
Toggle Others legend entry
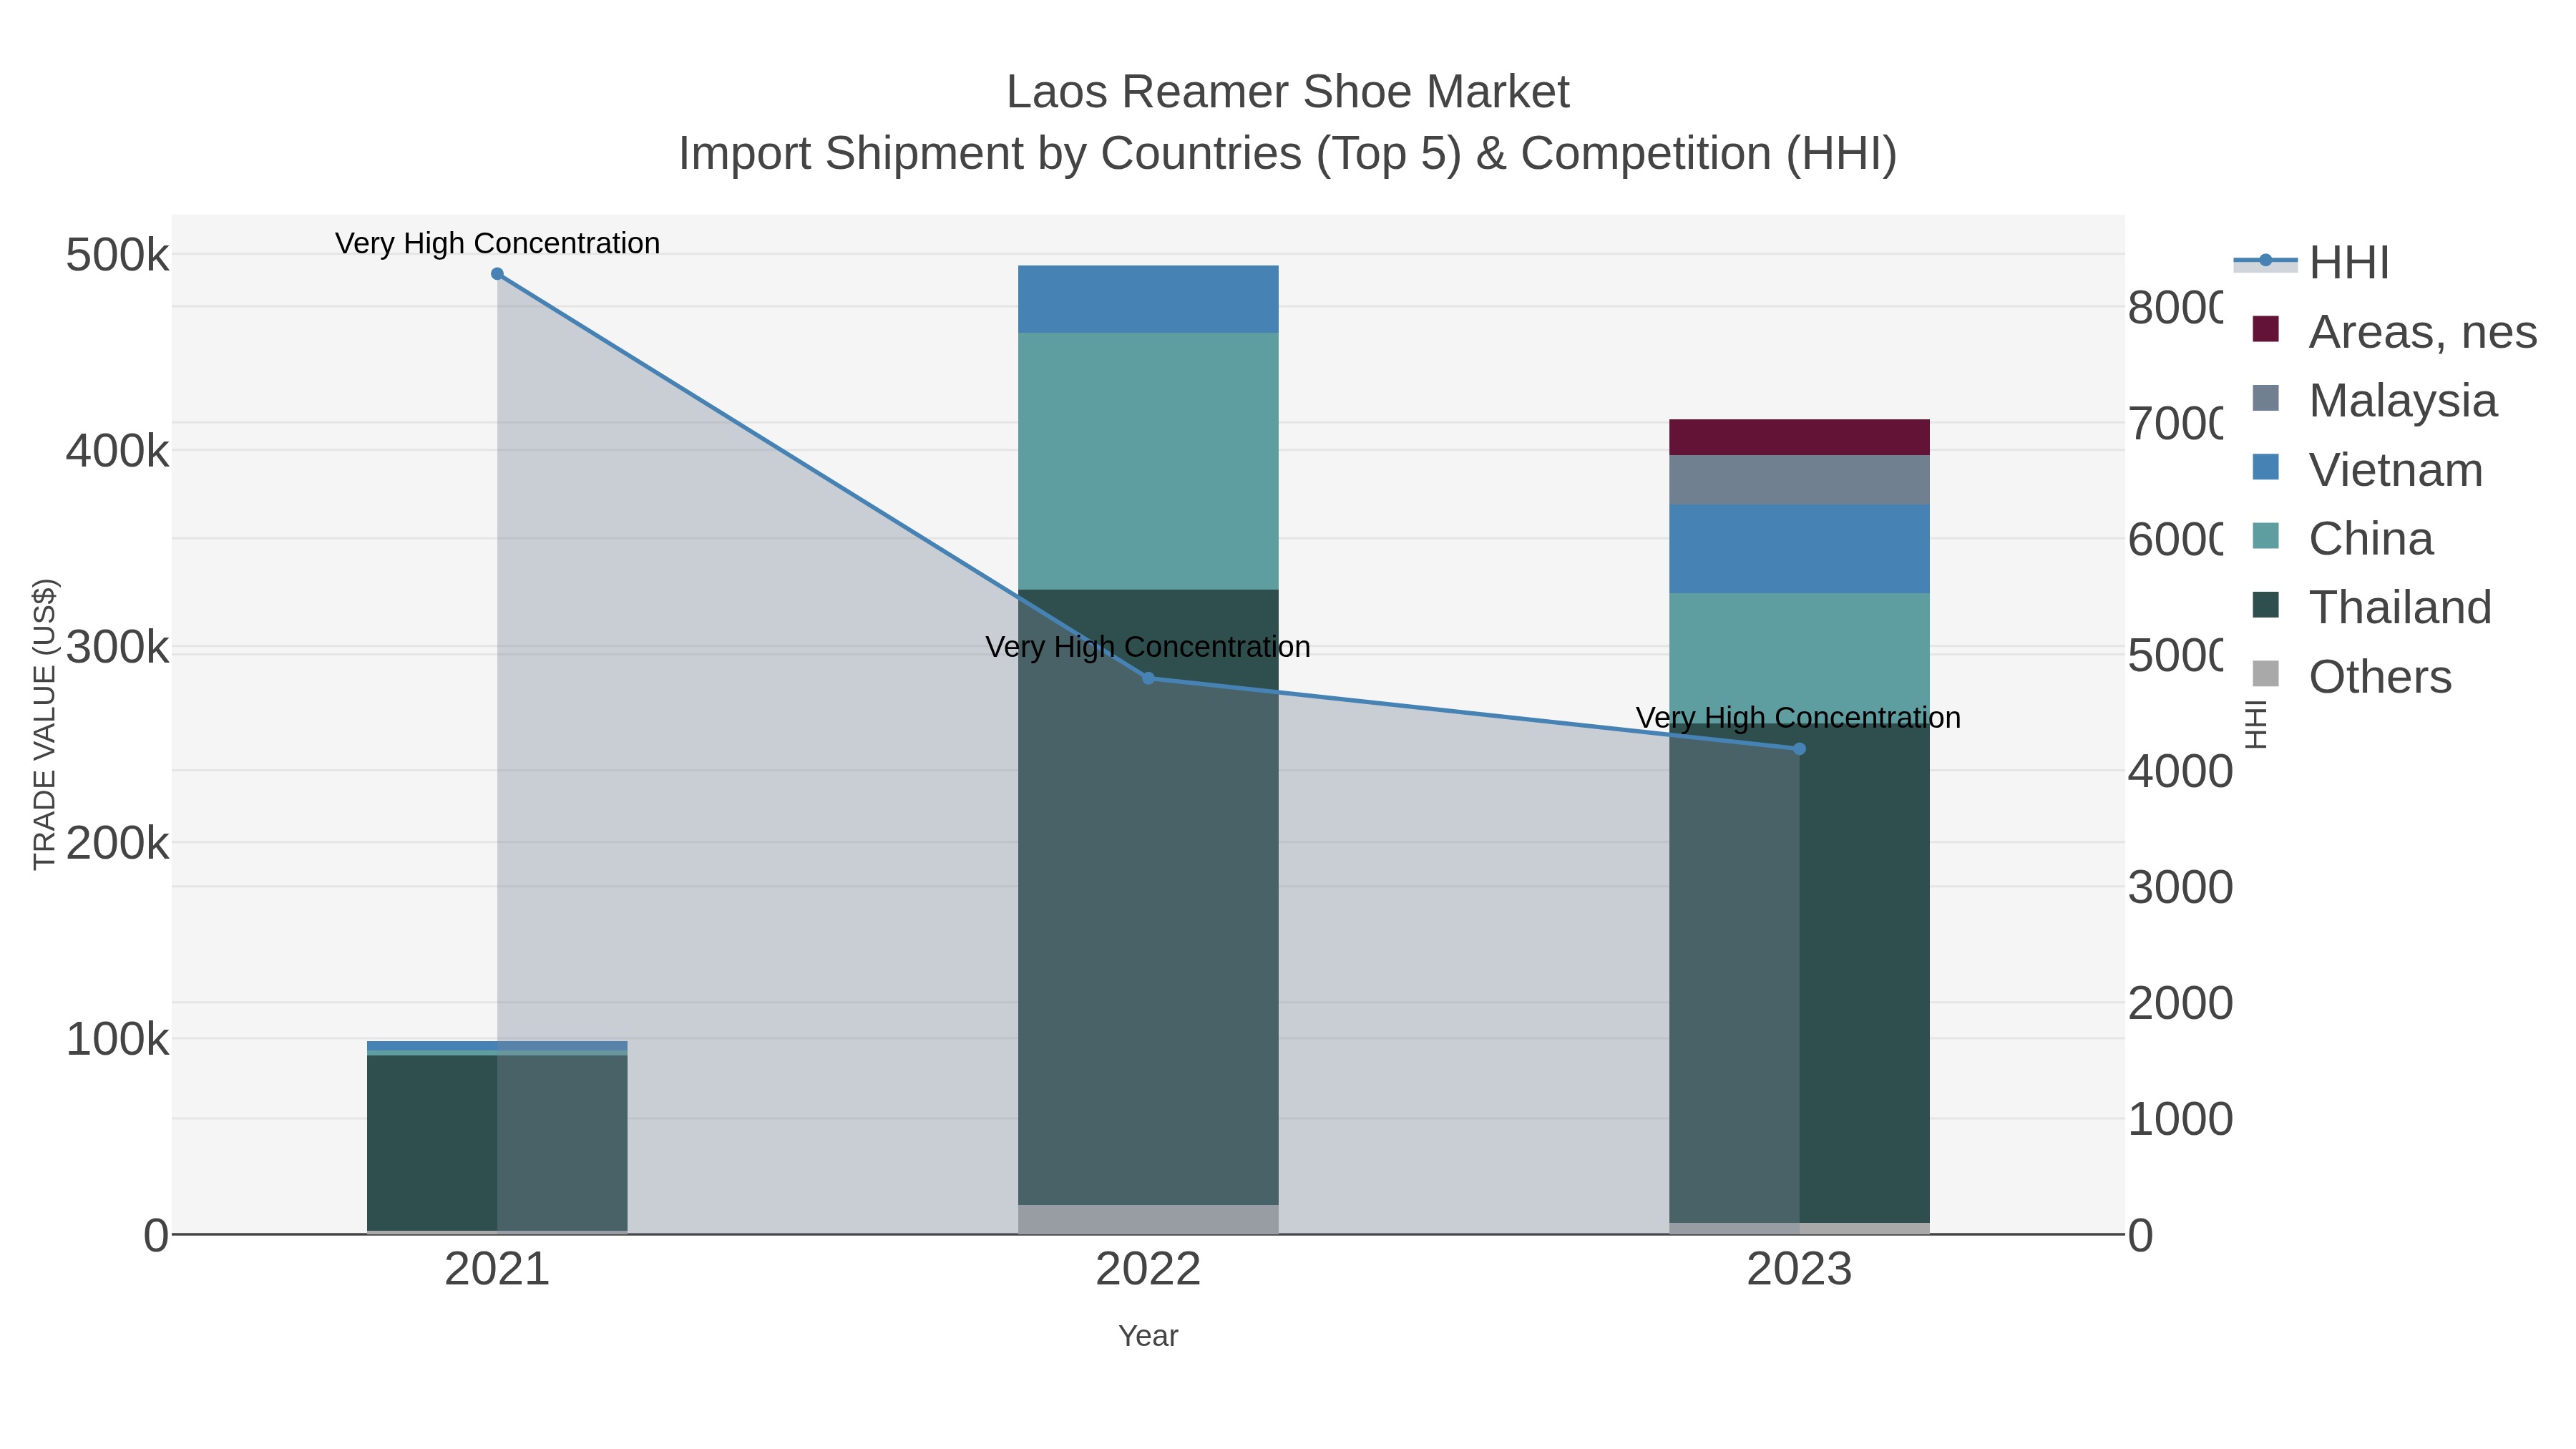[2351, 677]
